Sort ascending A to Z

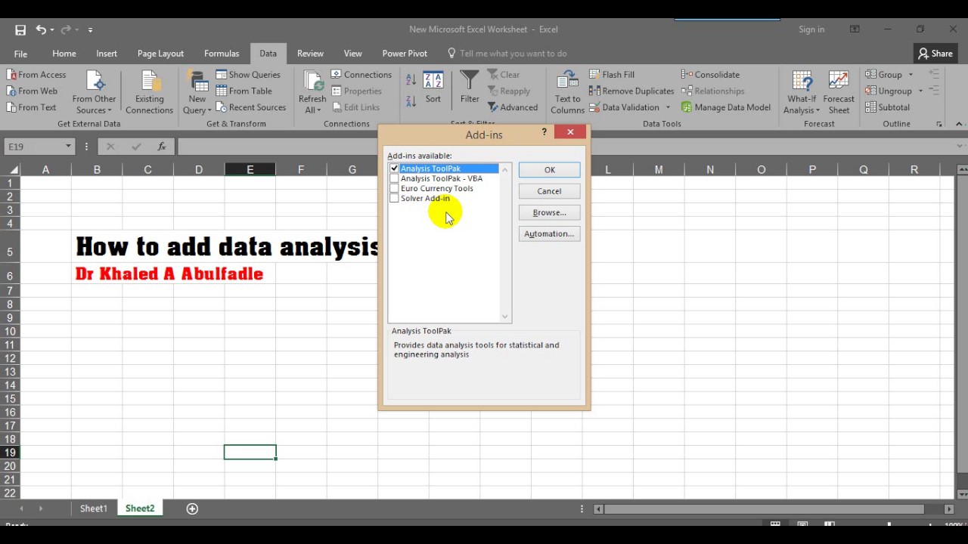point(411,79)
